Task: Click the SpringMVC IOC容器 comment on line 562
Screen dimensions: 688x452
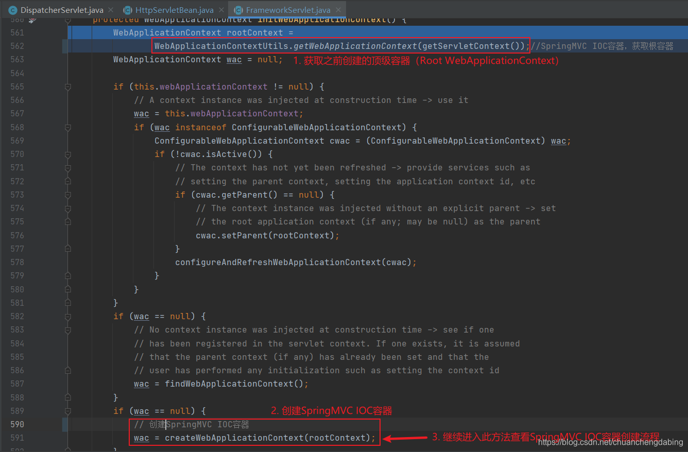Action: click(x=602, y=46)
